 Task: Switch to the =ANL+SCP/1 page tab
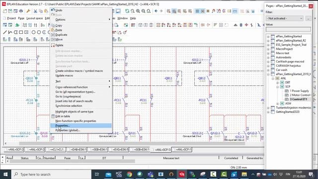(182, 150)
